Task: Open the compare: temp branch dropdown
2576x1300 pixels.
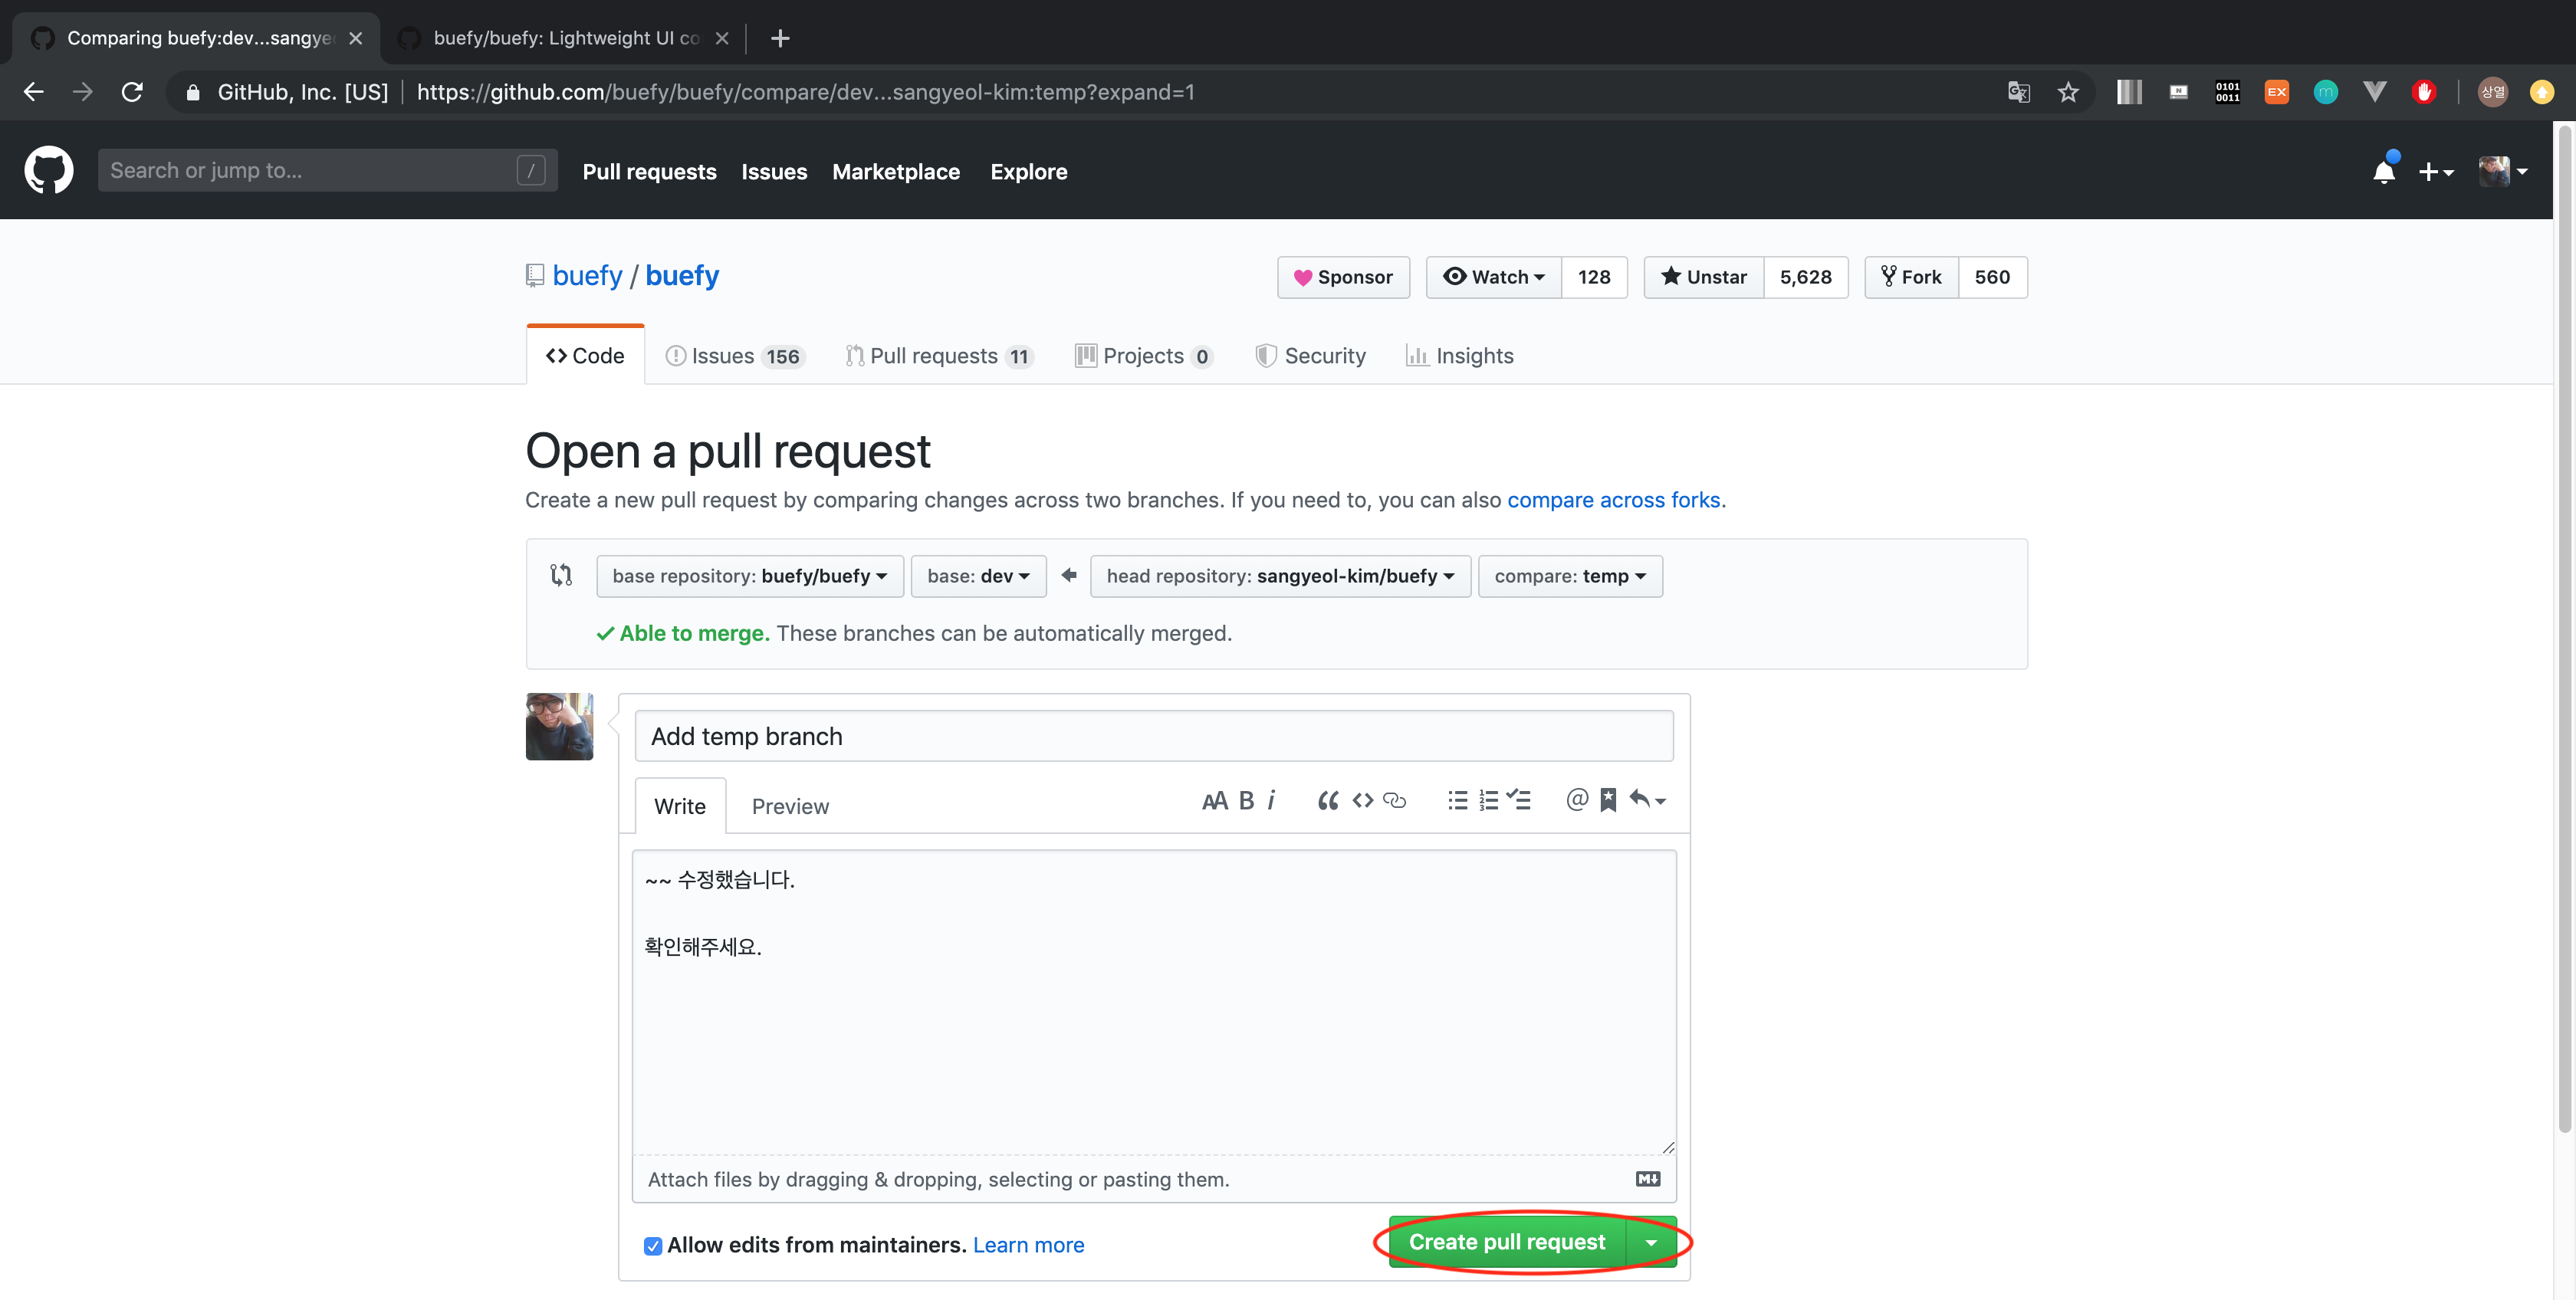Action: pyautogui.click(x=1569, y=576)
